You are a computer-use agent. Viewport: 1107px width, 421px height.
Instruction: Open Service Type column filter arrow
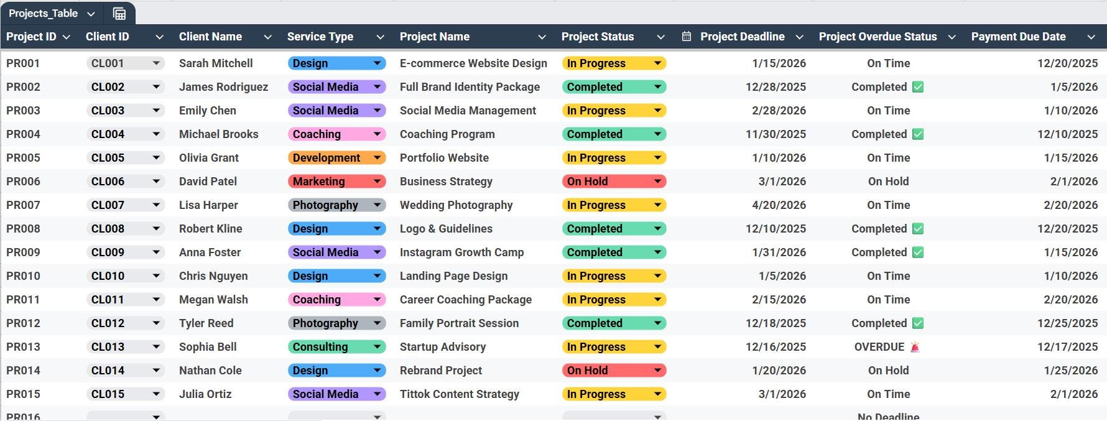click(x=380, y=37)
